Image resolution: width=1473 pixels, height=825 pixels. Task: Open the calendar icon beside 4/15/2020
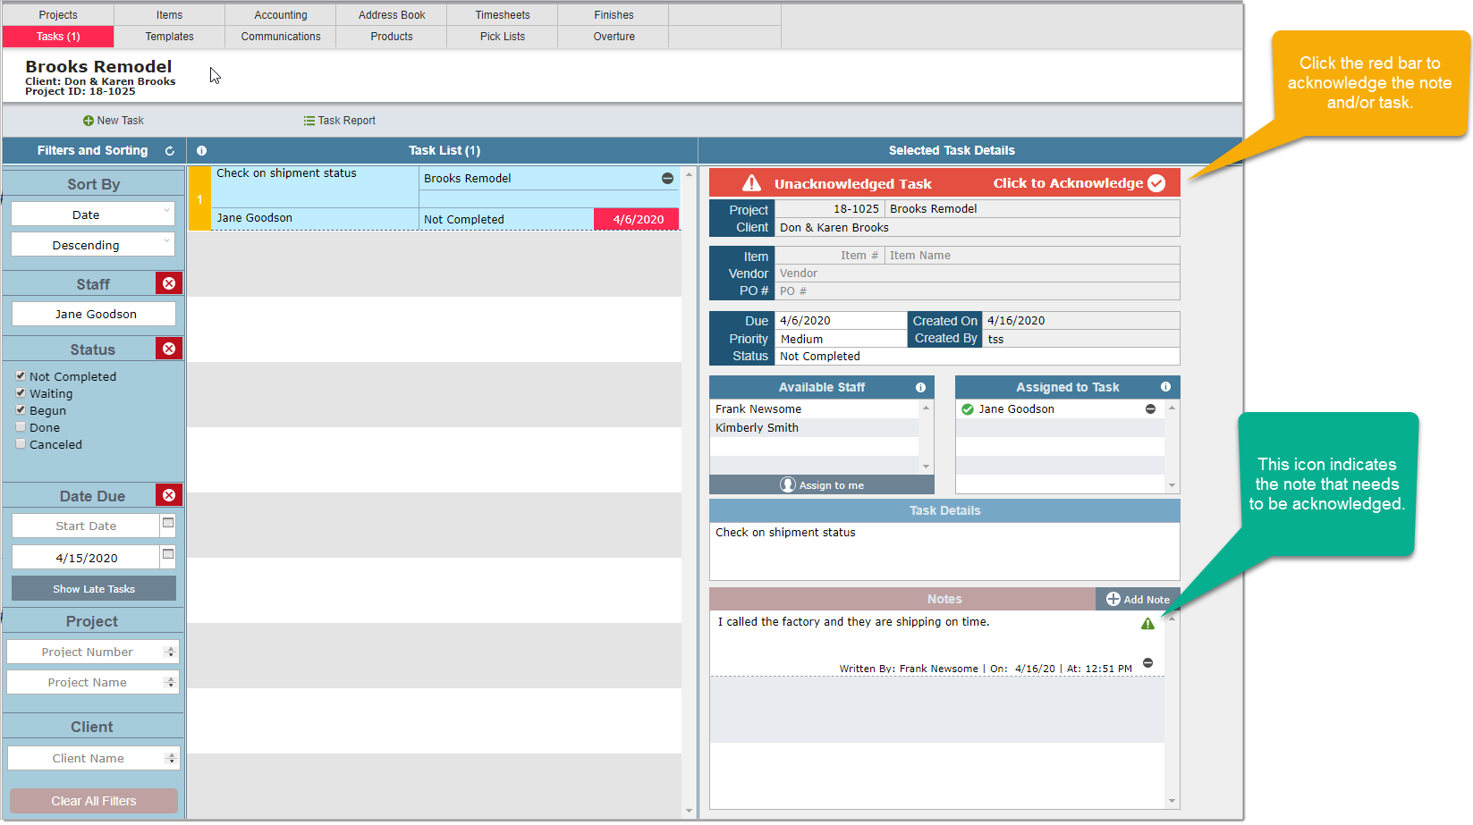tap(167, 554)
